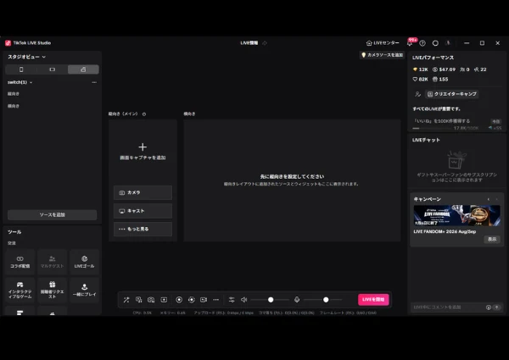Click the icon left of the record button
The height and width of the screenshot is (360, 509).
(164, 300)
